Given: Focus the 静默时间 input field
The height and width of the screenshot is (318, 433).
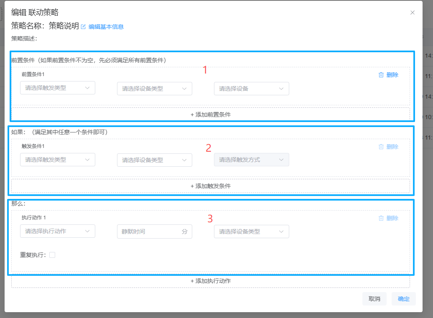Looking at the screenshot, I should pyautogui.click(x=155, y=232).
